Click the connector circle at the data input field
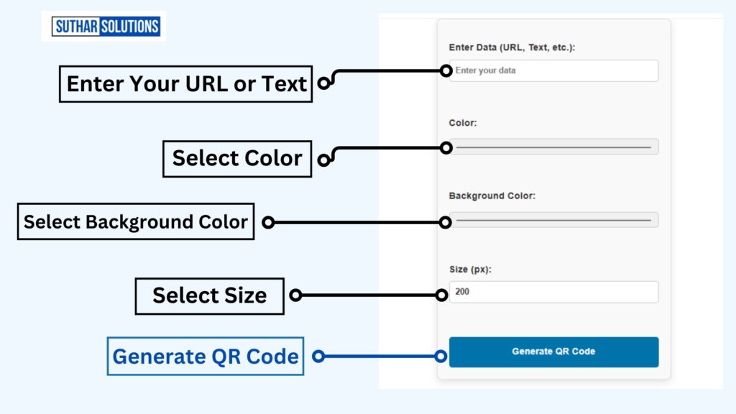The image size is (736, 414). click(446, 71)
